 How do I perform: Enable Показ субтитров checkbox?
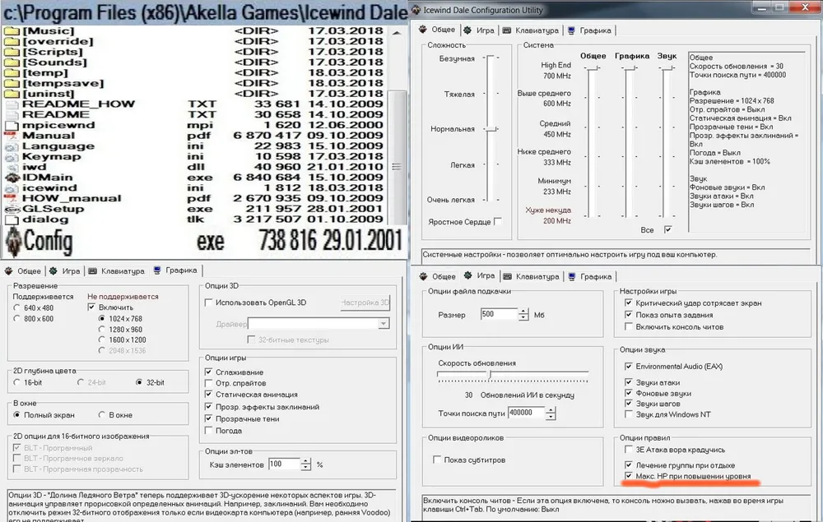coord(437,460)
